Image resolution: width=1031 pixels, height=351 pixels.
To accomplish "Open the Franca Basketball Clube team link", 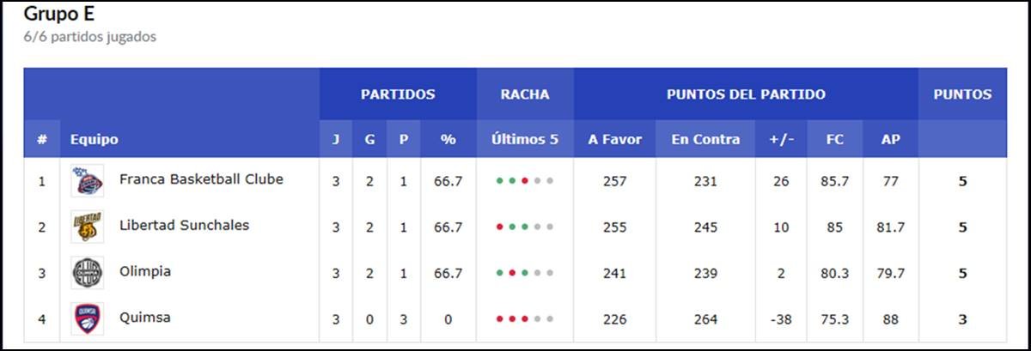I will click(201, 179).
